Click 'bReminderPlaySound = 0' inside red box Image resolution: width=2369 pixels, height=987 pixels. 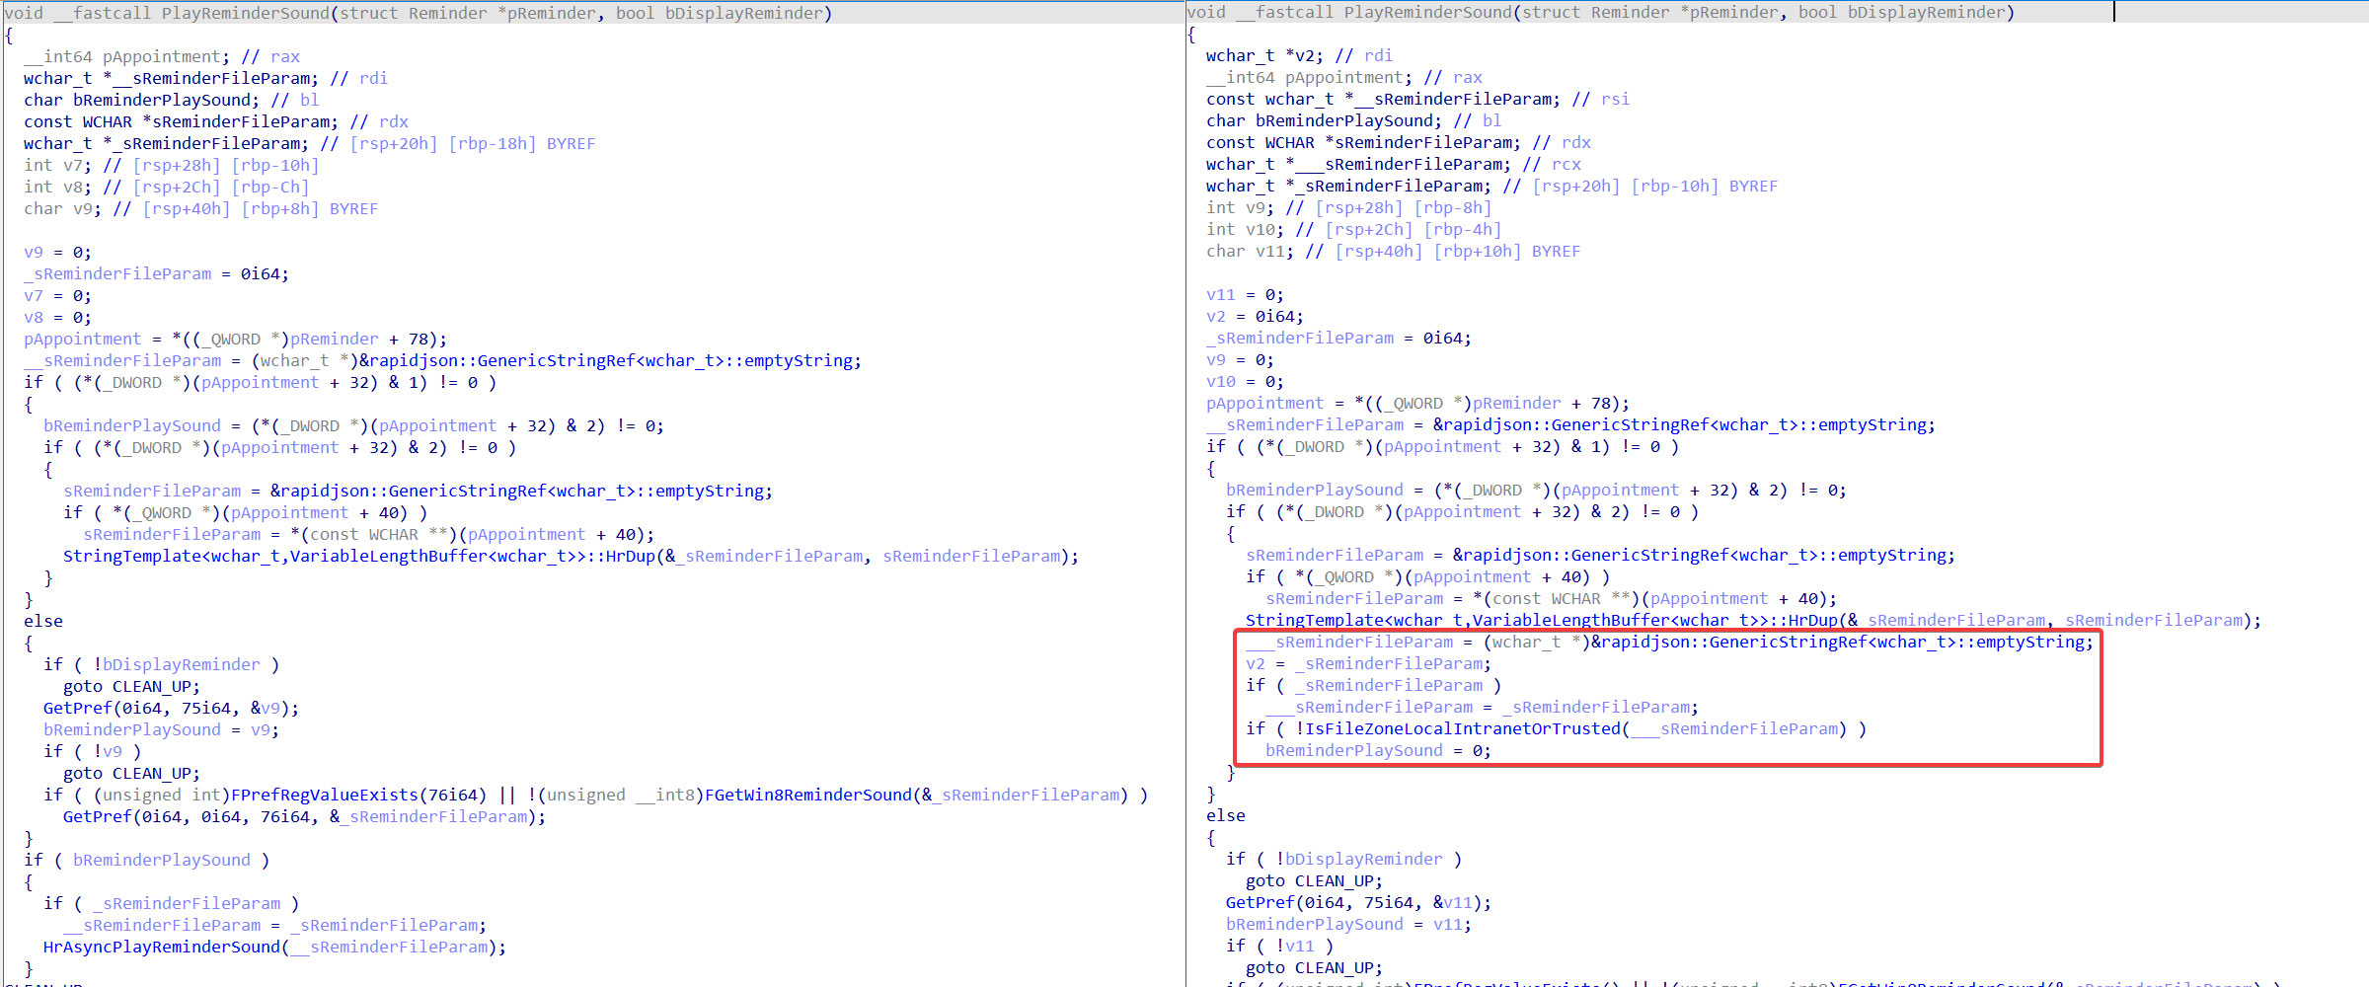[x=1377, y=751]
